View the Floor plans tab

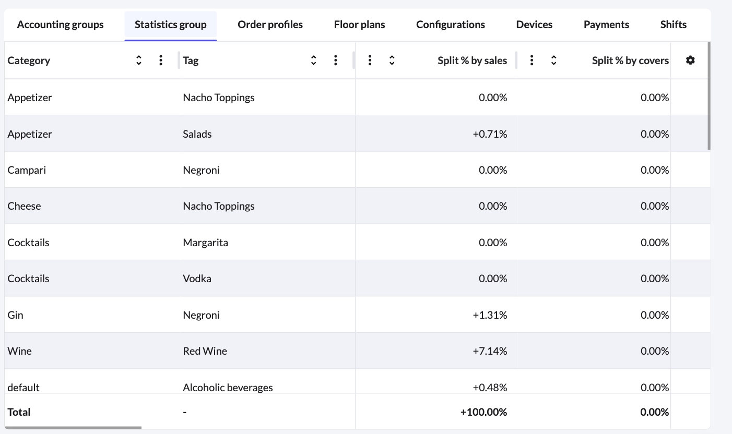(359, 24)
